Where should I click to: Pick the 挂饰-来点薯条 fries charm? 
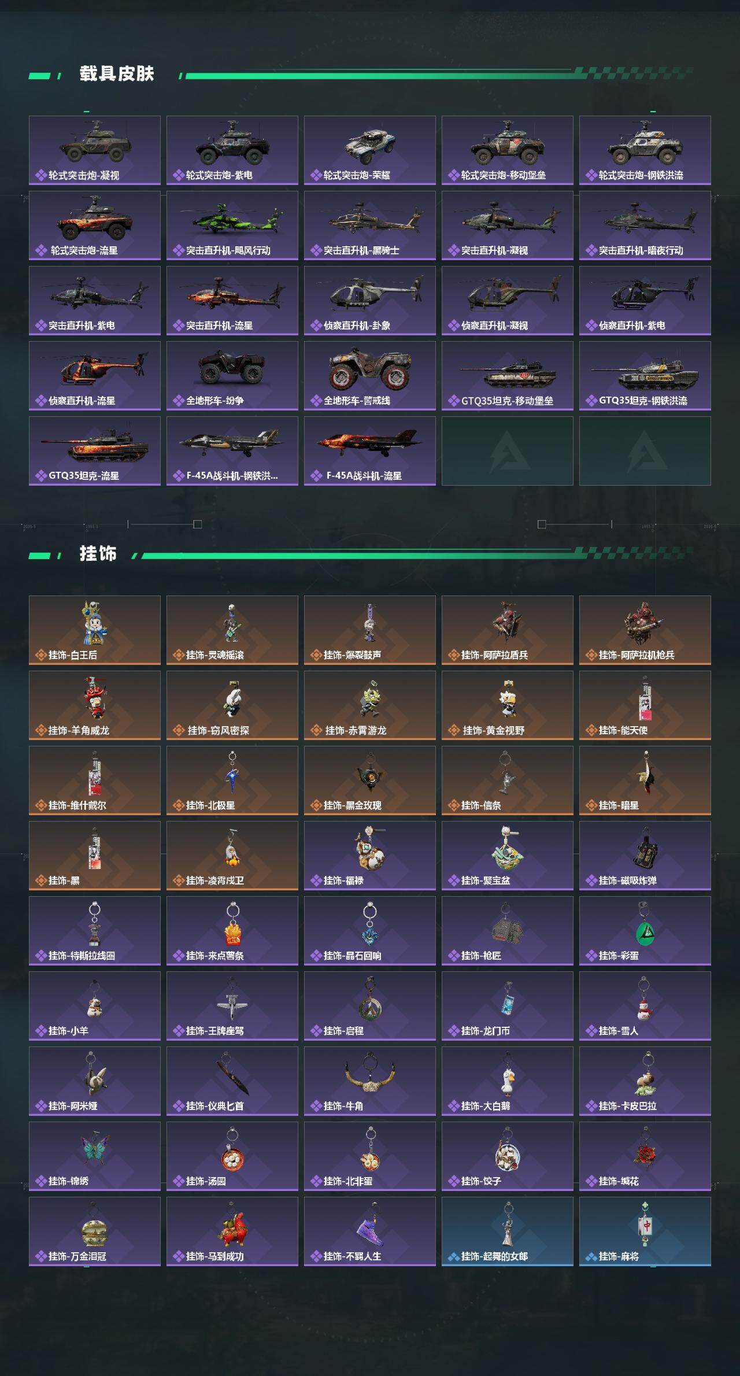[232, 931]
